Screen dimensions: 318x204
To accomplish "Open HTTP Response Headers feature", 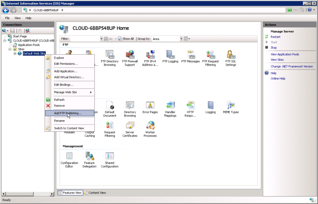I will [190, 109].
